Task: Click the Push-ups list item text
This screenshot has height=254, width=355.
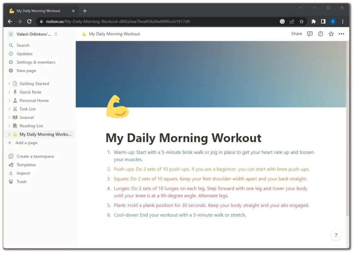Action: [211, 169]
